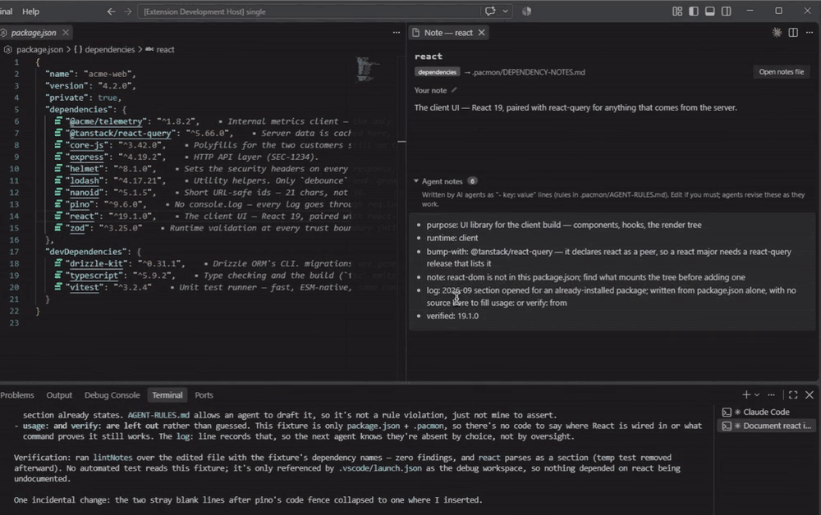Click react in the breadcrumb

tap(165, 49)
